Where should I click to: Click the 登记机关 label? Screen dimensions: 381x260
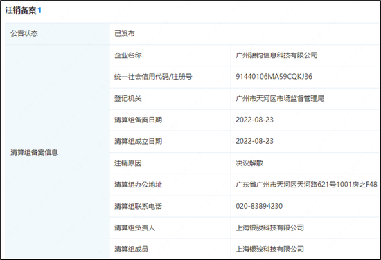point(128,98)
